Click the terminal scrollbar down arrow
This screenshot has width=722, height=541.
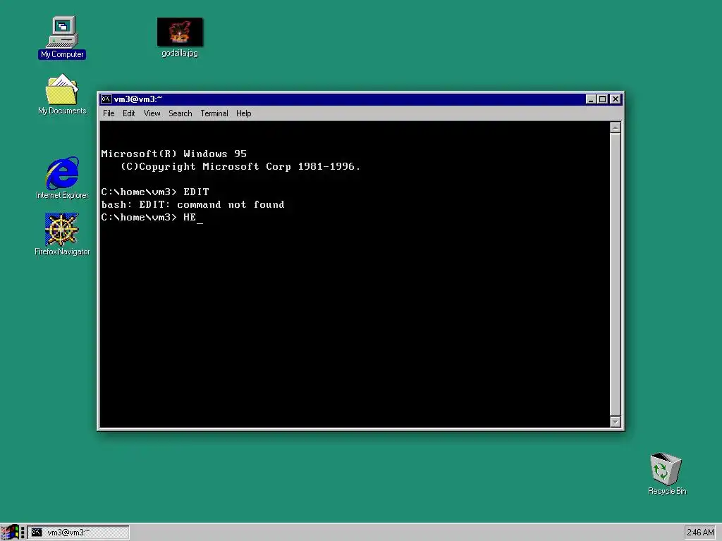tap(615, 421)
